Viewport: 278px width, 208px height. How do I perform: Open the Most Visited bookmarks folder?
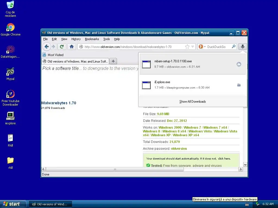tap(53, 55)
